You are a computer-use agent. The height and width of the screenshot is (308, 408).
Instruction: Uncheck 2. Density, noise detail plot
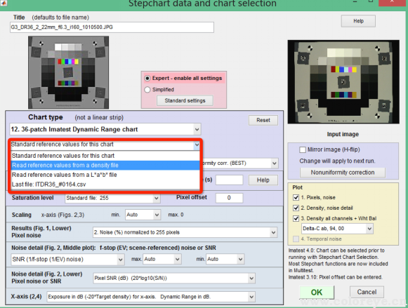click(296, 208)
